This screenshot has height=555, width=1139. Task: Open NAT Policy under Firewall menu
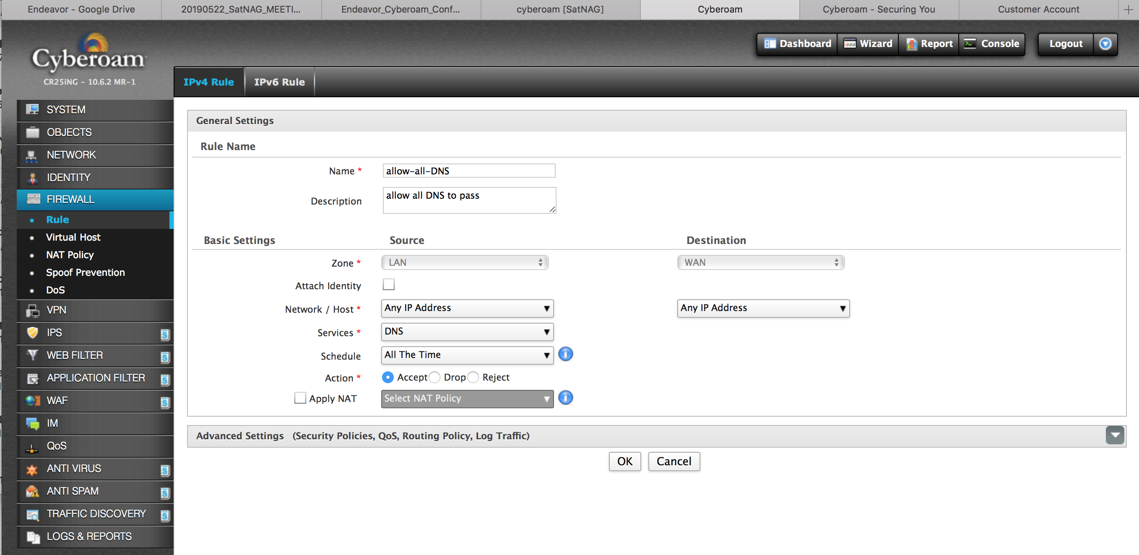click(70, 255)
